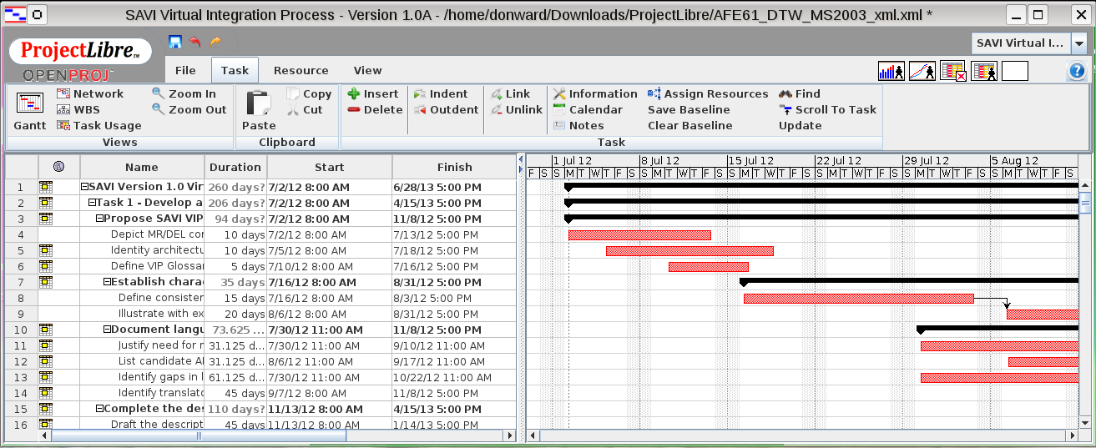This screenshot has width=1096, height=448.
Task: Collapse Propose SAVI VIP summary row
Action: (x=99, y=219)
